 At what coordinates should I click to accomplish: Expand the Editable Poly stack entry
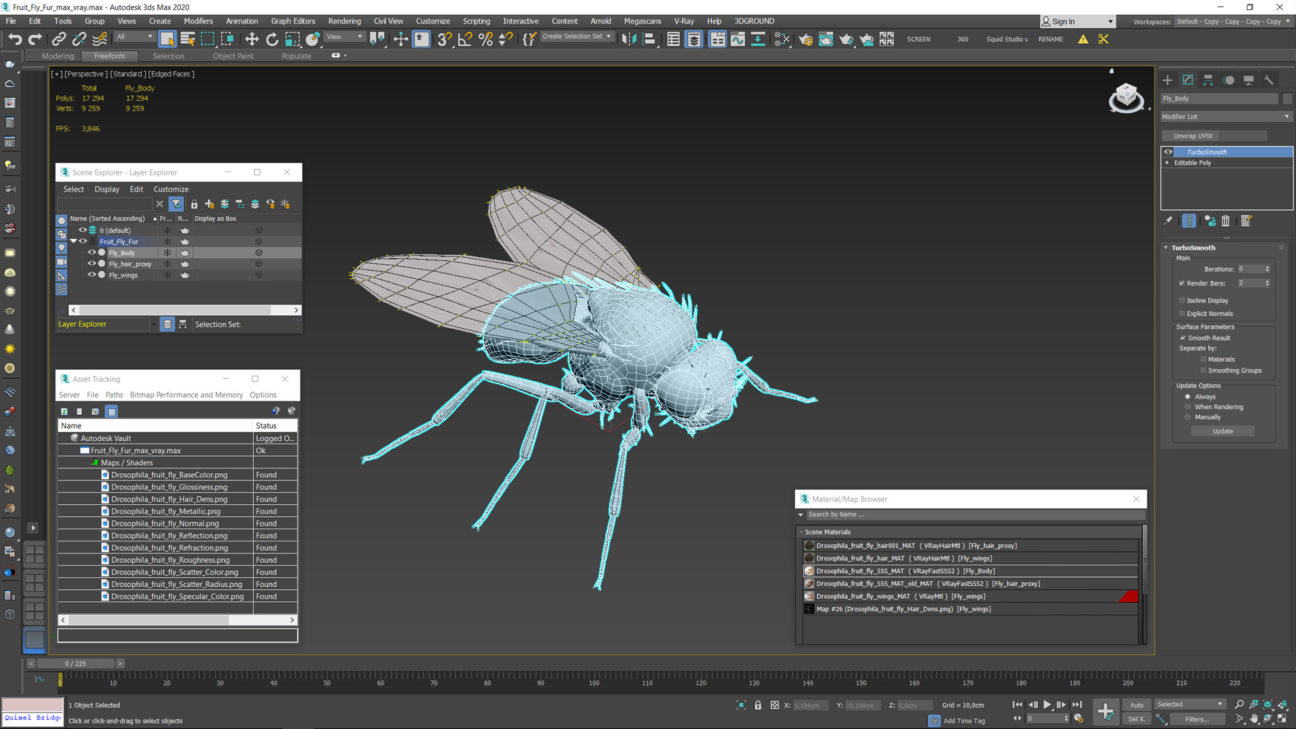1167,163
